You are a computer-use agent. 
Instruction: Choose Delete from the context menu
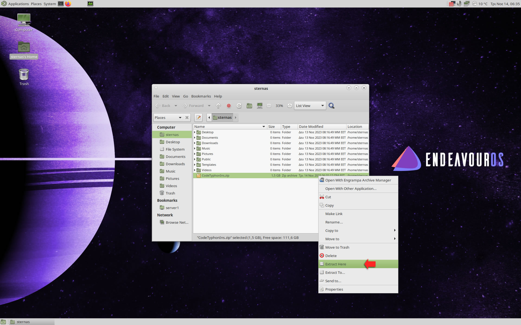click(x=358, y=256)
